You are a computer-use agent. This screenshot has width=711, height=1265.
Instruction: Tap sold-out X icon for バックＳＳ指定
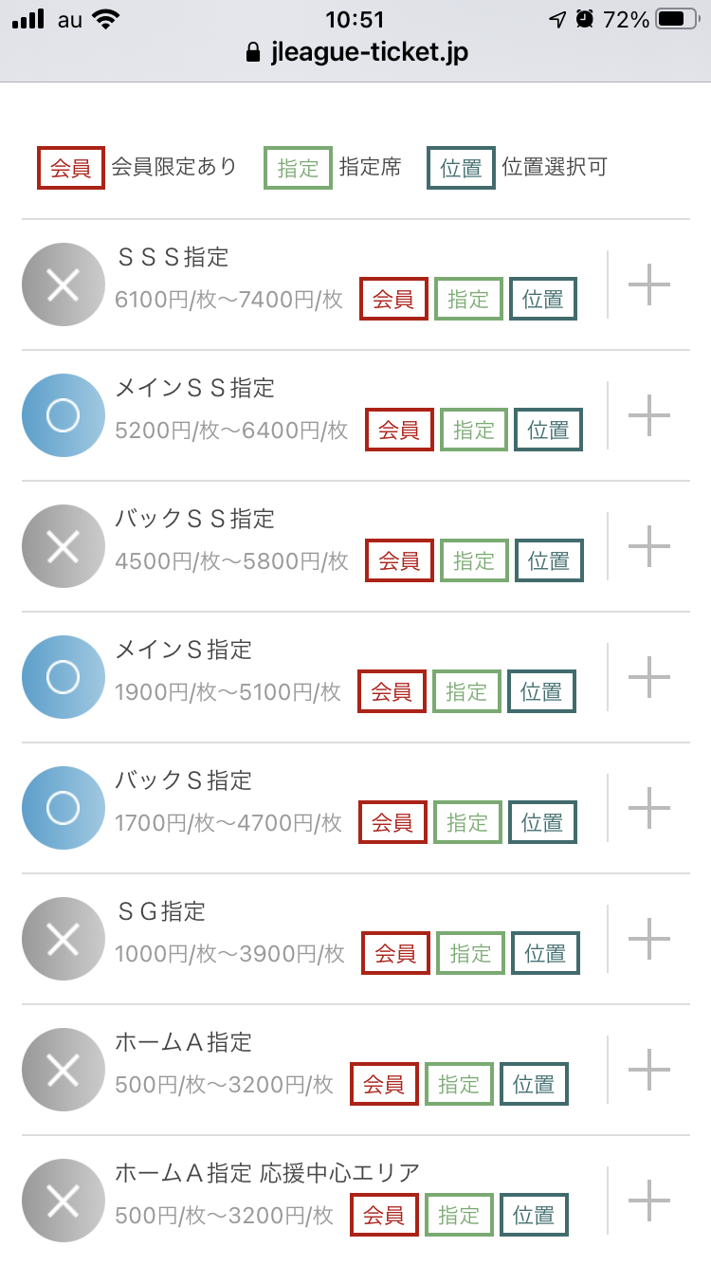click(63, 546)
